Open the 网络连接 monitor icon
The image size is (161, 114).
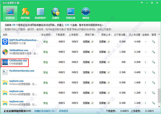tap(71, 12)
